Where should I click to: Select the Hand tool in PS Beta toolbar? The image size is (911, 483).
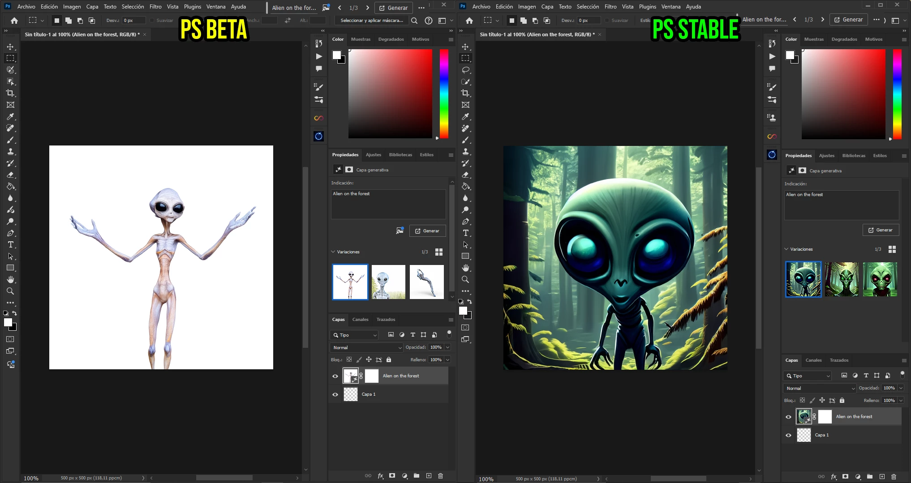pyautogui.click(x=10, y=279)
